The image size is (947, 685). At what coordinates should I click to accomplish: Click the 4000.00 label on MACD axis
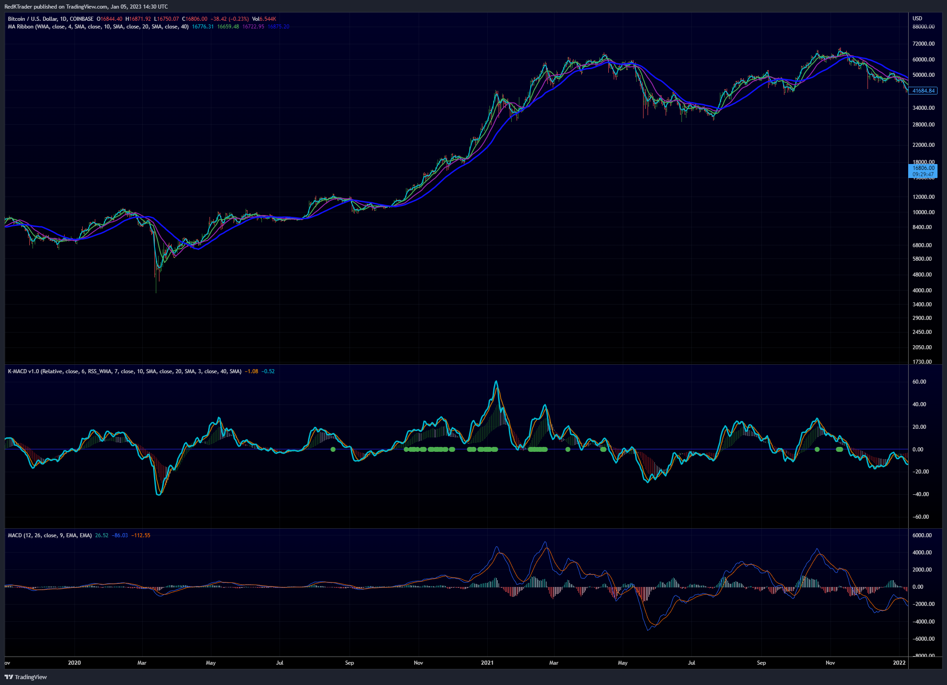pyautogui.click(x=922, y=553)
